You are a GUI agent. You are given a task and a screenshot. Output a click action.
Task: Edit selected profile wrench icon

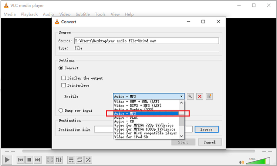coord(190,96)
